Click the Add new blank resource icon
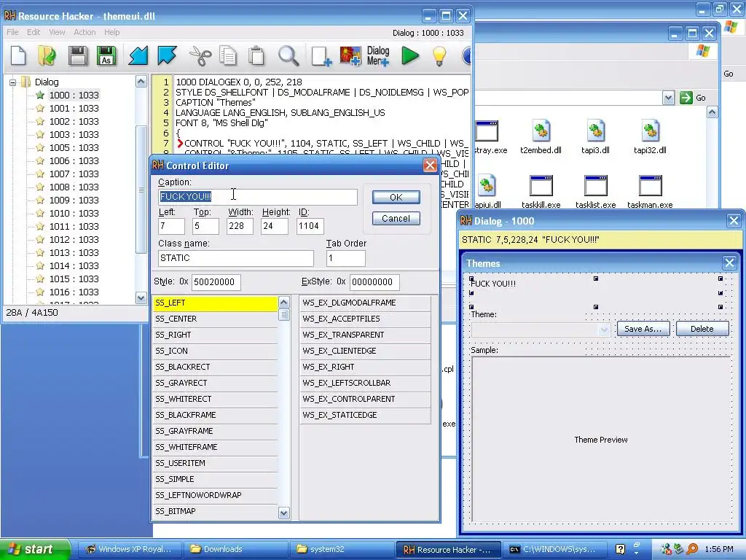The image size is (746, 560). (321, 55)
